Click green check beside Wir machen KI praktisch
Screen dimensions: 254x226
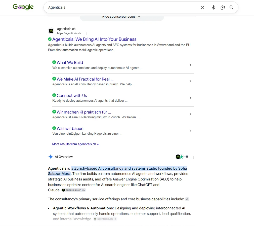coord(54,112)
